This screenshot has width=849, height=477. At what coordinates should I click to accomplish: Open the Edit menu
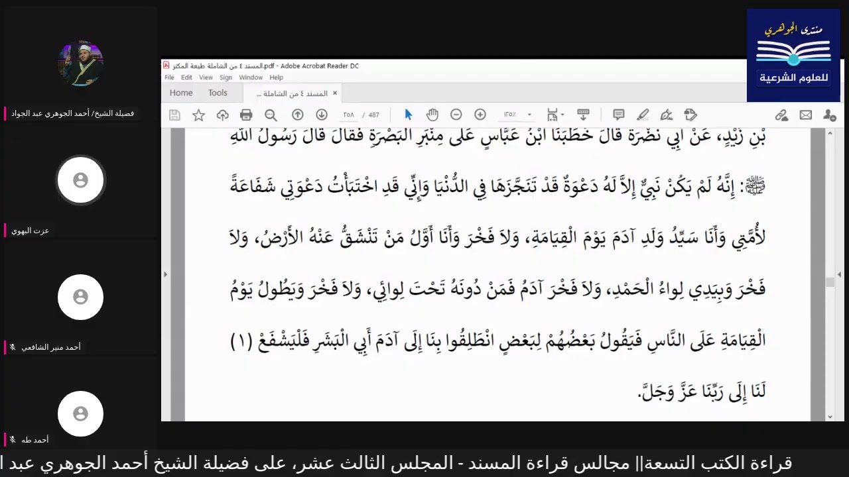coord(187,78)
